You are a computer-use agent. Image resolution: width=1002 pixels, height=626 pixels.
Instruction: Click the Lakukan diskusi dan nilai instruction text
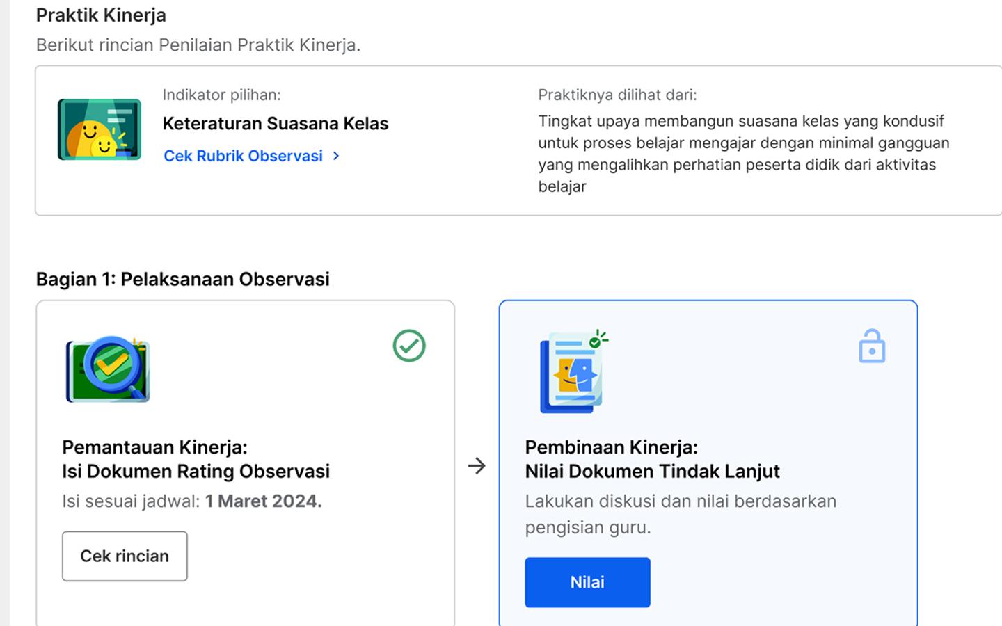click(680, 514)
